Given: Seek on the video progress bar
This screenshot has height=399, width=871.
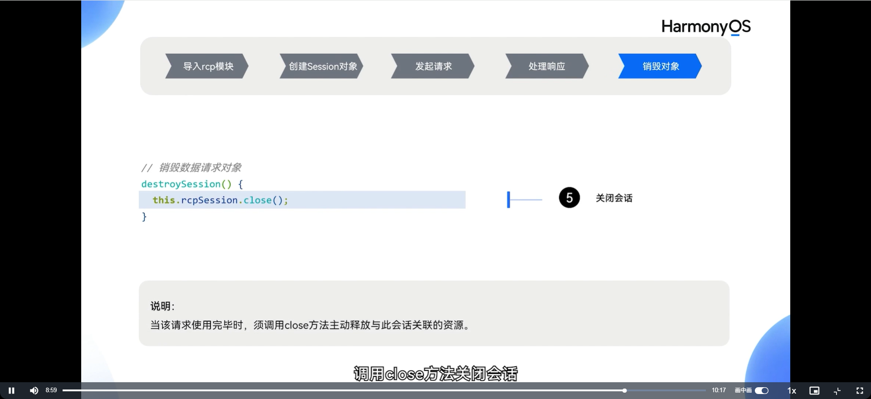Looking at the screenshot, I should [x=384, y=390].
